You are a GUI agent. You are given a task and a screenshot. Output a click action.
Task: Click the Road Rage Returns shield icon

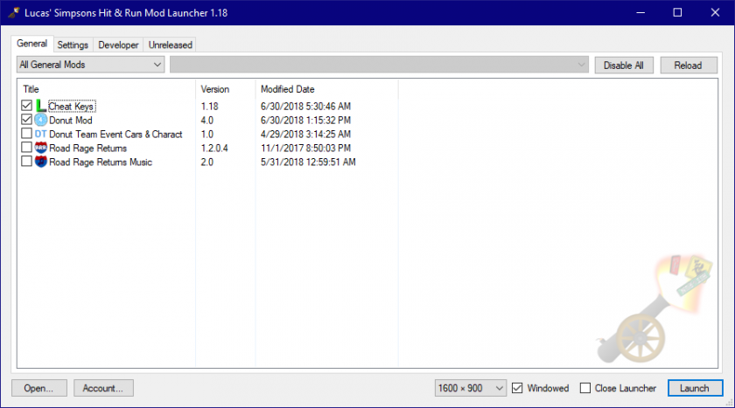[x=40, y=148]
